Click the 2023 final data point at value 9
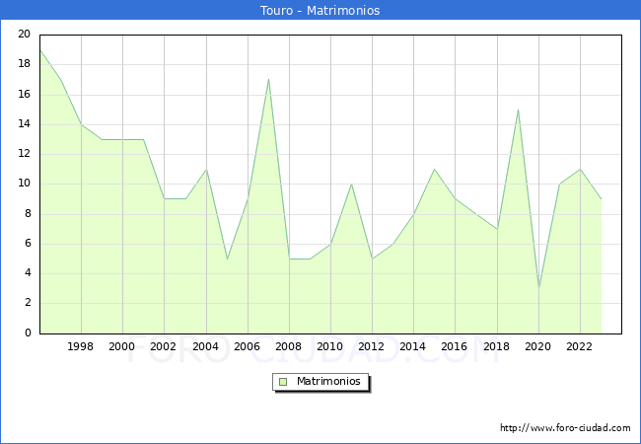This screenshot has width=641, height=444. pos(602,199)
